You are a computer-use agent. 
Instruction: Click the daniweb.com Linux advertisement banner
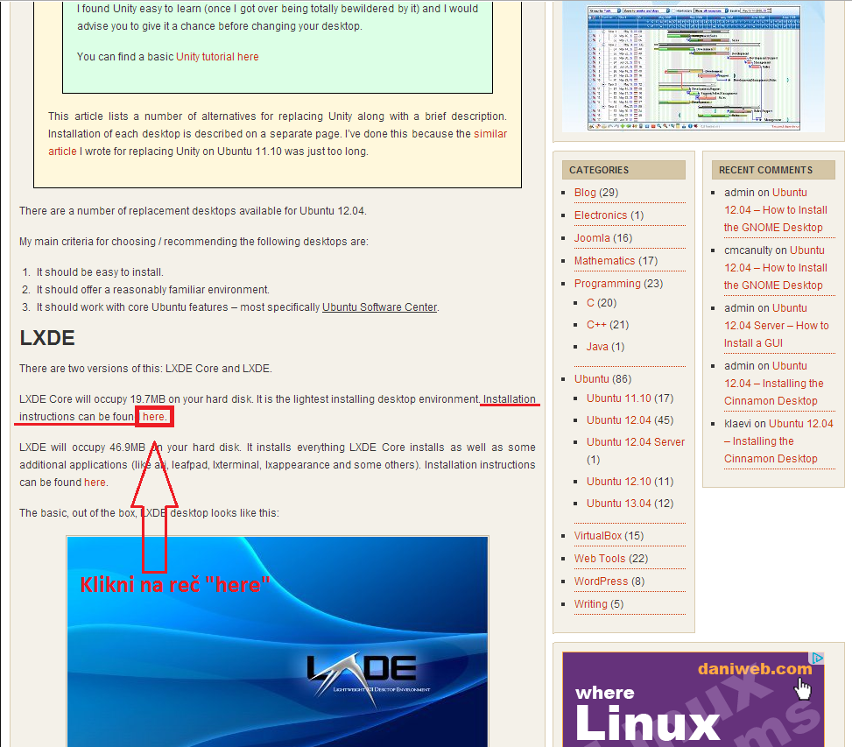pyautogui.click(x=693, y=699)
